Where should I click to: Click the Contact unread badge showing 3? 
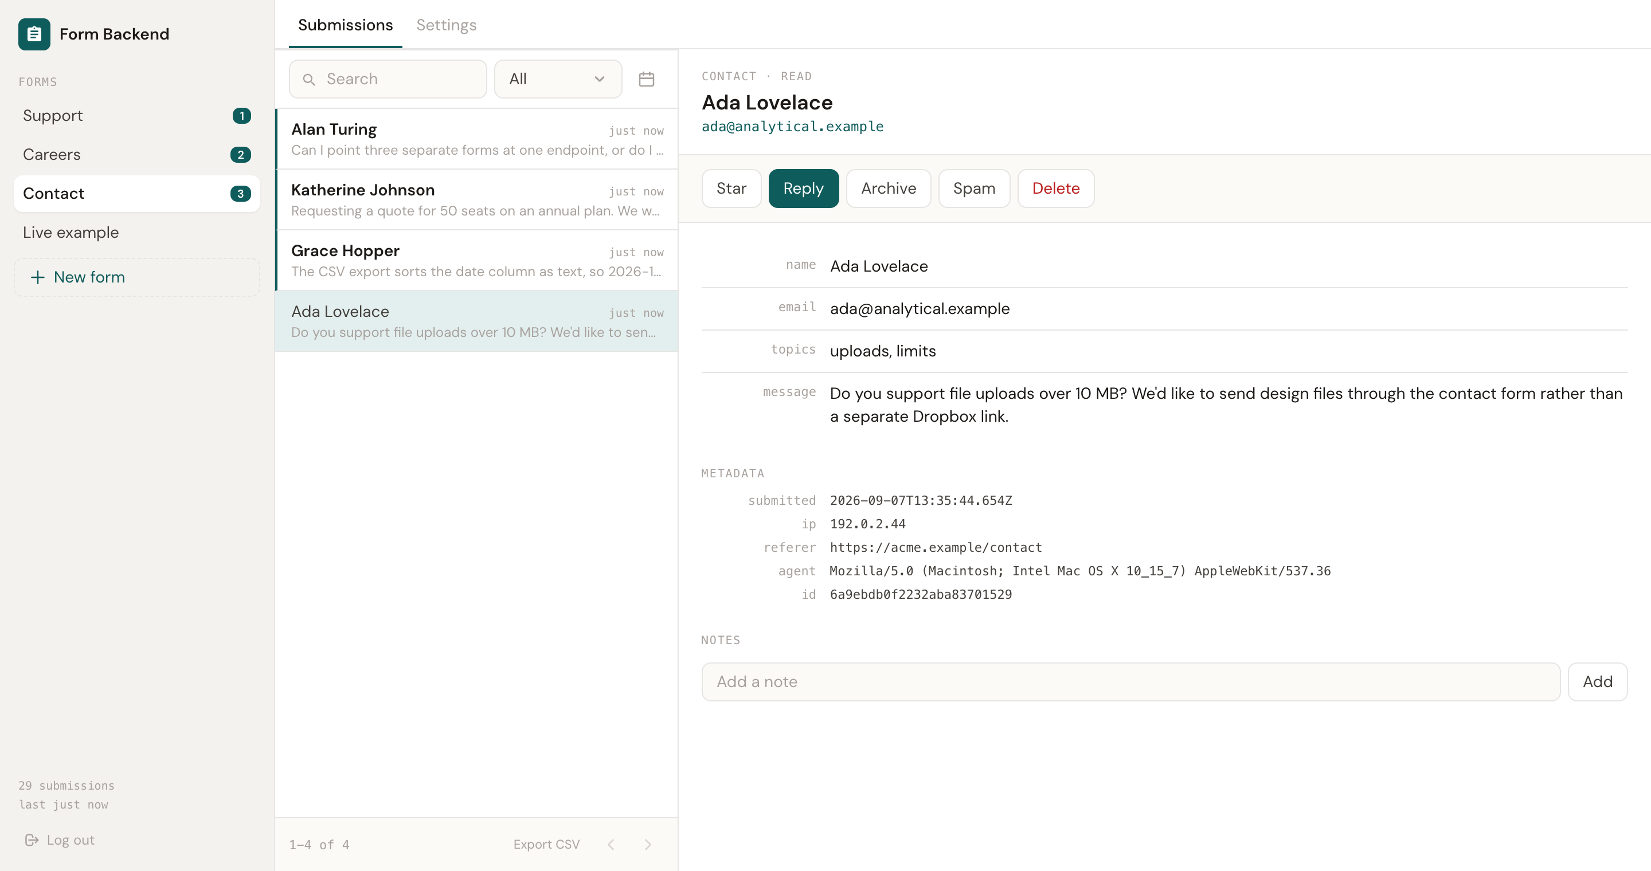(240, 194)
